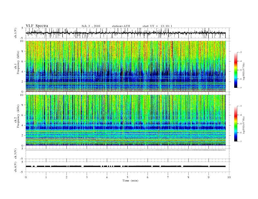The width and height of the screenshot is (258, 199).
Task: Click inside the ch.2 spectrogram panel
Action: click(x=126, y=120)
